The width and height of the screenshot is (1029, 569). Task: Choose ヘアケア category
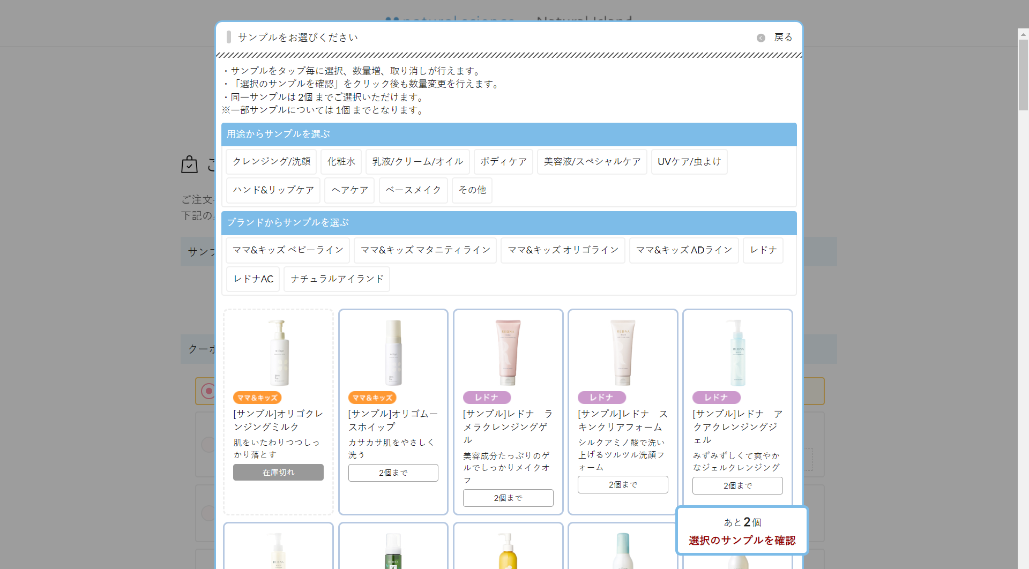pos(349,190)
